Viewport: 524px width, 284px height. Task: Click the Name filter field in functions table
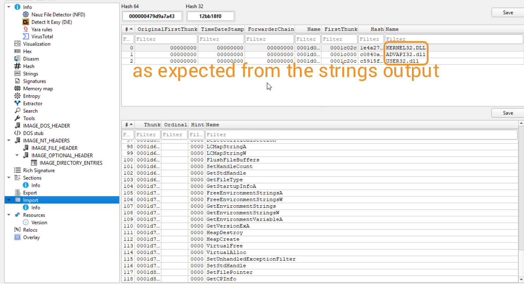(x=361, y=135)
